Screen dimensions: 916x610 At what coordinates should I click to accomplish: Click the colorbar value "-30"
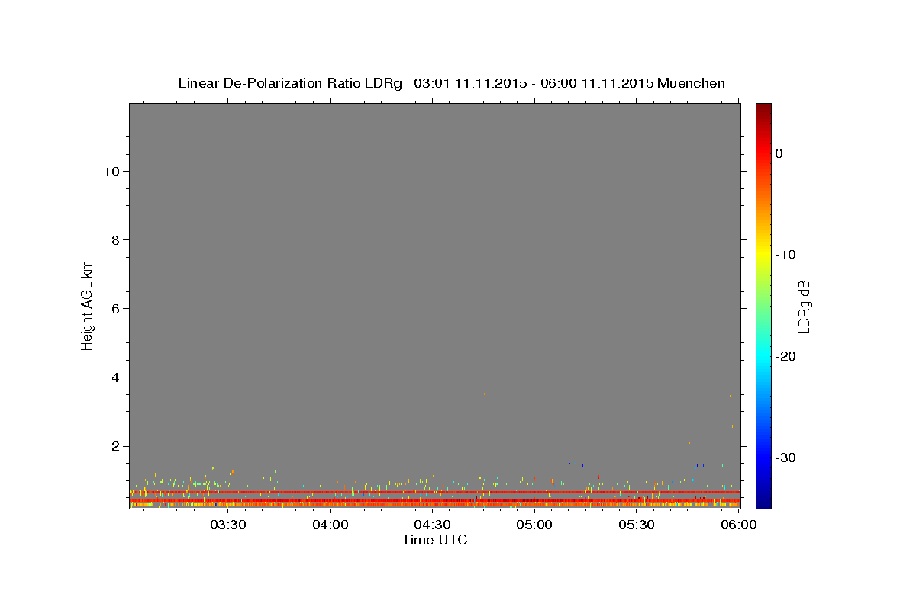pos(785,457)
